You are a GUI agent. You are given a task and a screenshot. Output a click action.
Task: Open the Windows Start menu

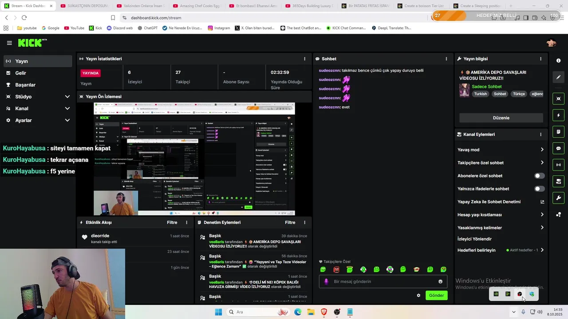tap(218, 312)
